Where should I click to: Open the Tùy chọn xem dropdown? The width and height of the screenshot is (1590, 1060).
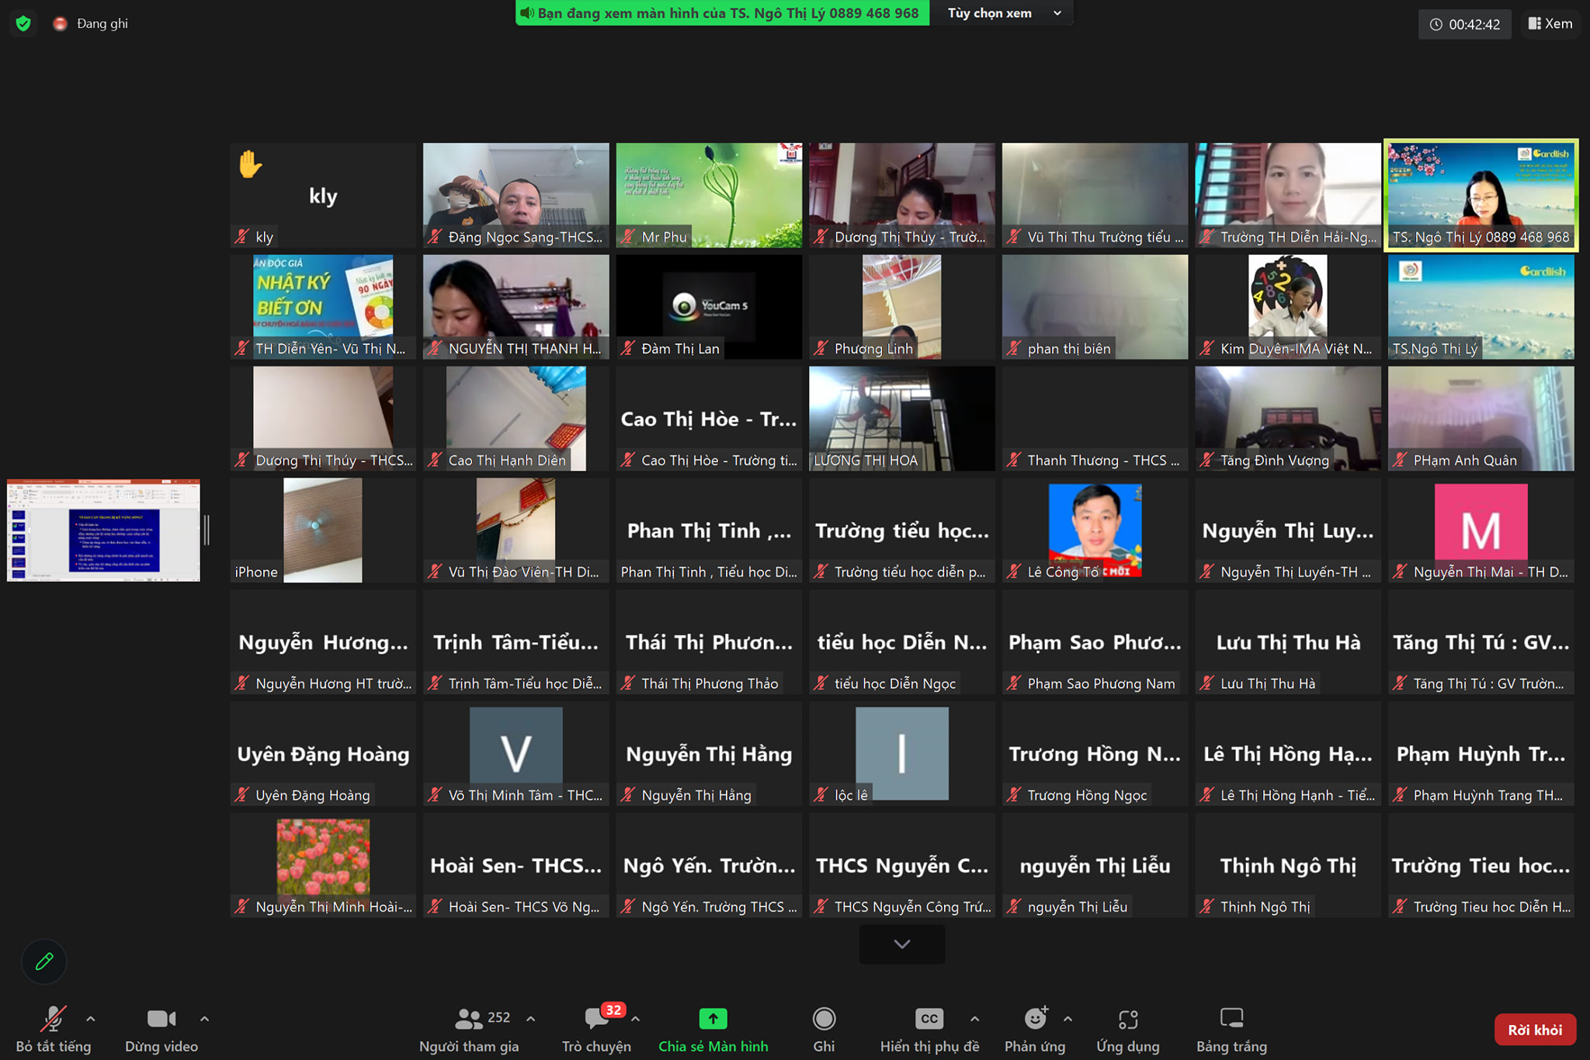(x=1003, y=12)
